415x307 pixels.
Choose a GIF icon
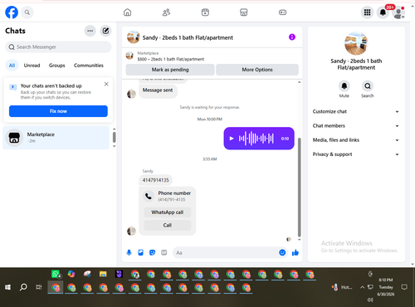click(164, 252)
